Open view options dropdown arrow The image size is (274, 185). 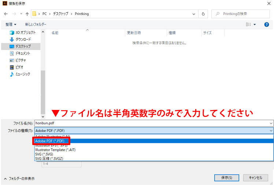tap(255, 25)
